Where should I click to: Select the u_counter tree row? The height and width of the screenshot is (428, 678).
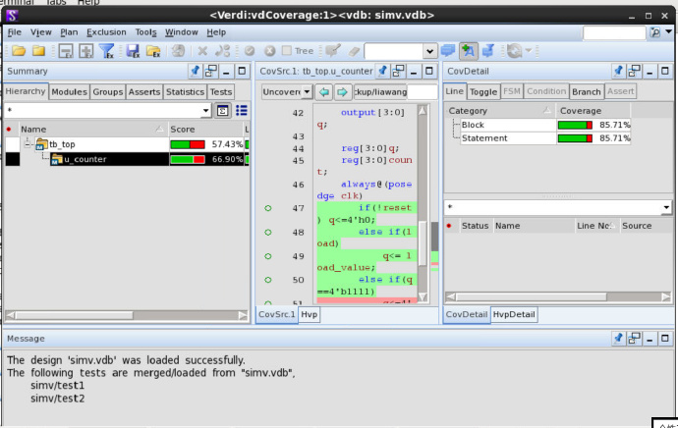tap(127, 159)
